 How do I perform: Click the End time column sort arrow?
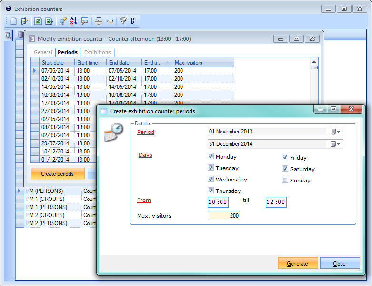pos(167,62)
